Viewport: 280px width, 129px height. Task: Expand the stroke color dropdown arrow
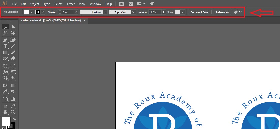[43, 12]
